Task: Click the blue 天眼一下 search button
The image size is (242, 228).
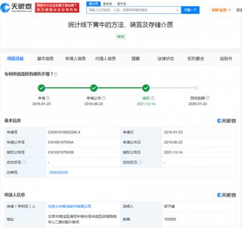Action: pyautogui.click(x=190, y=10)
